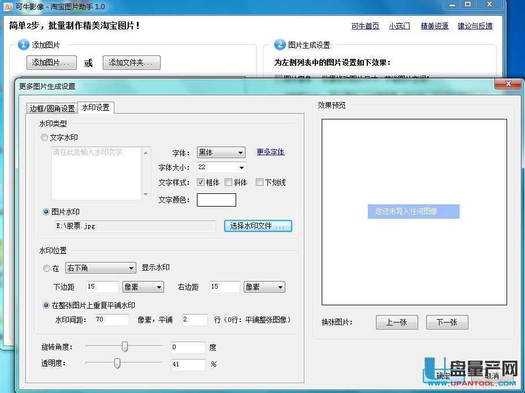Click the 可牛影像 app icon in the title bar

tap(8, 6)
